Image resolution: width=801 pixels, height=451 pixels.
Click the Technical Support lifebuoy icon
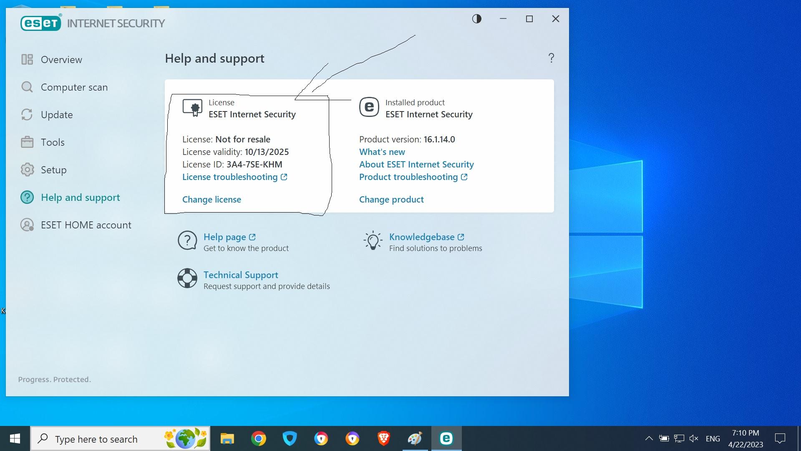pos(187,278)
